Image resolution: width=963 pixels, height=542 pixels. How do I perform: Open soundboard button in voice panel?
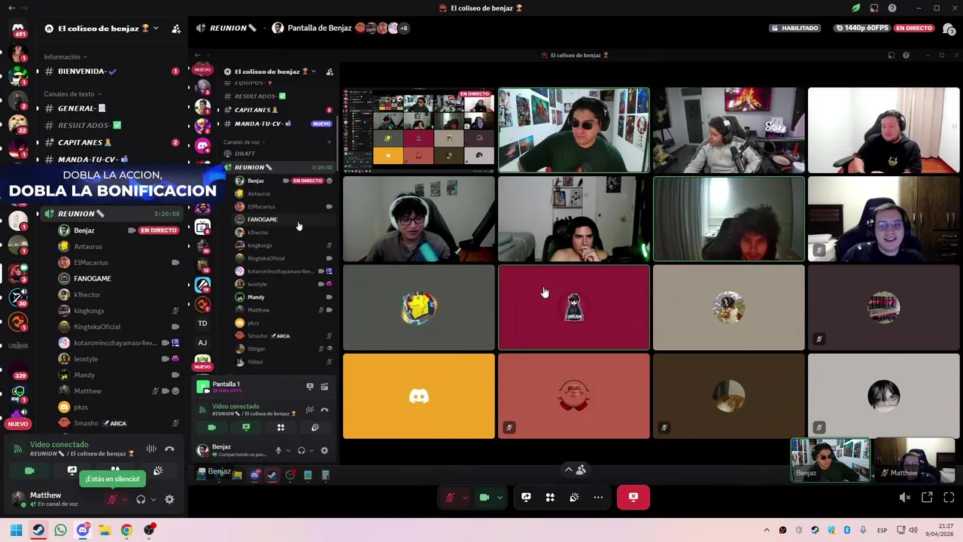point(158,470)
